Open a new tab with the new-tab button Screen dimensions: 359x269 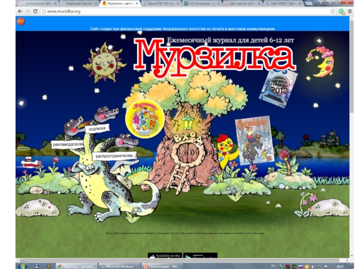(309, 4)
